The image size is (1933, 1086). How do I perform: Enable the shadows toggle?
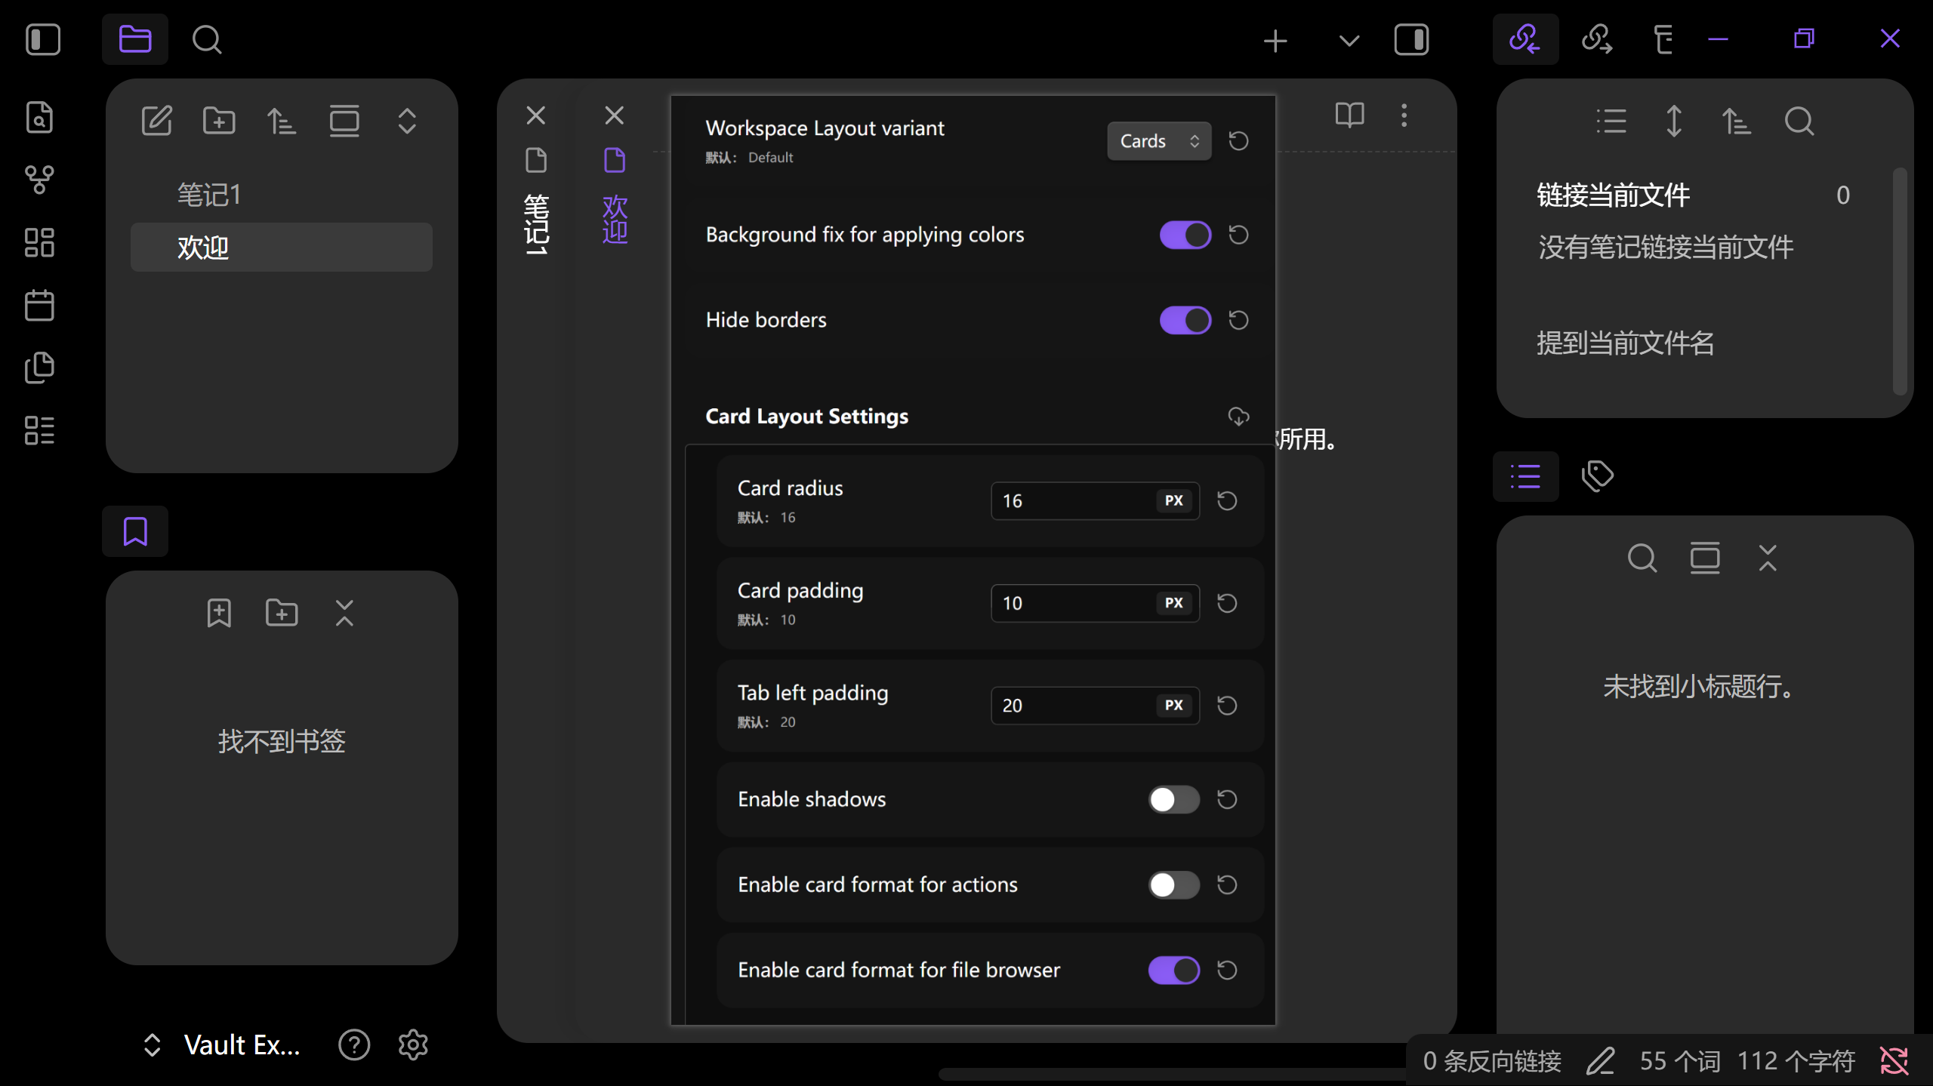pos(1173,799)
